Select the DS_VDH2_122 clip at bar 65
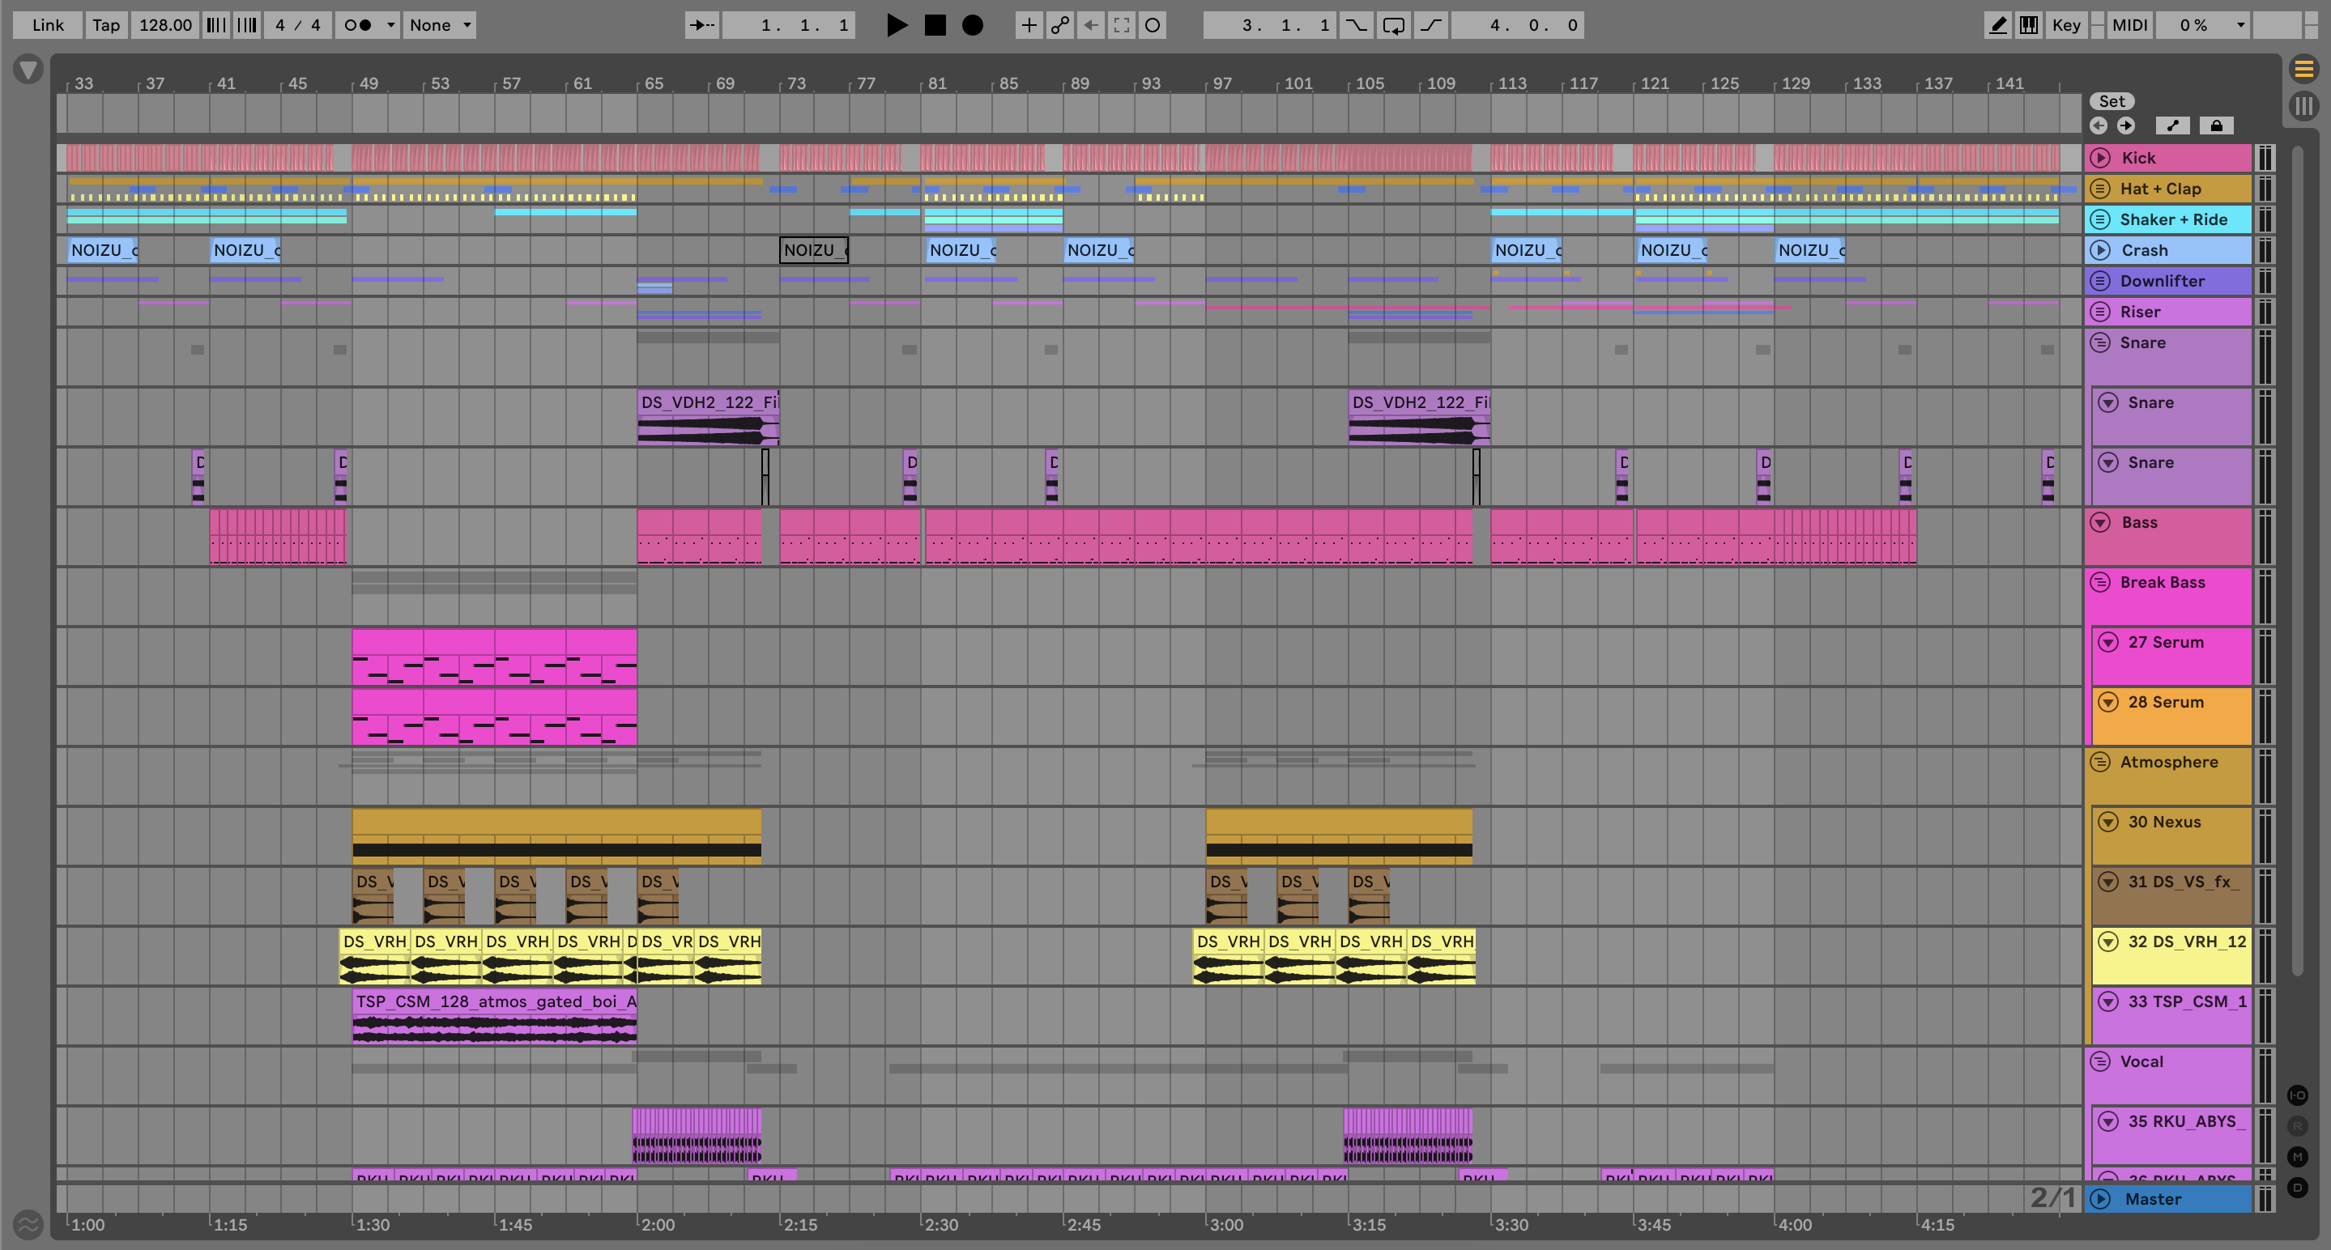The height and width of the screenshot is (1250, 2331). pos(707,402)
